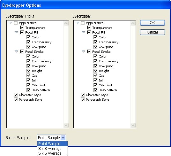This screenshot has height=156, width=171.
Task: Uncheck Miter limit in right Eyedropper list
Action: (x=95, y=85)
